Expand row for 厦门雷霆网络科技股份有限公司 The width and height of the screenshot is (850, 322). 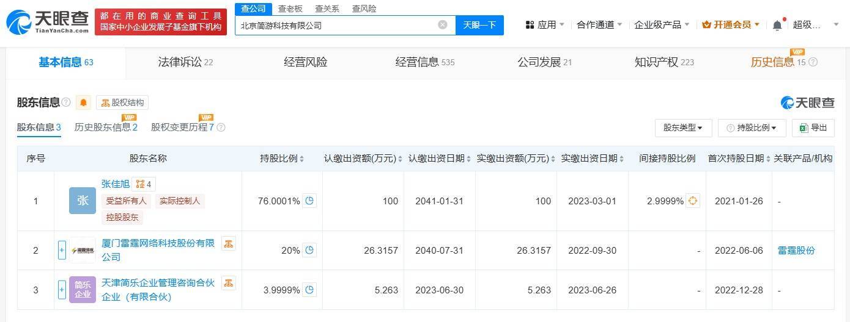point(62,250)
